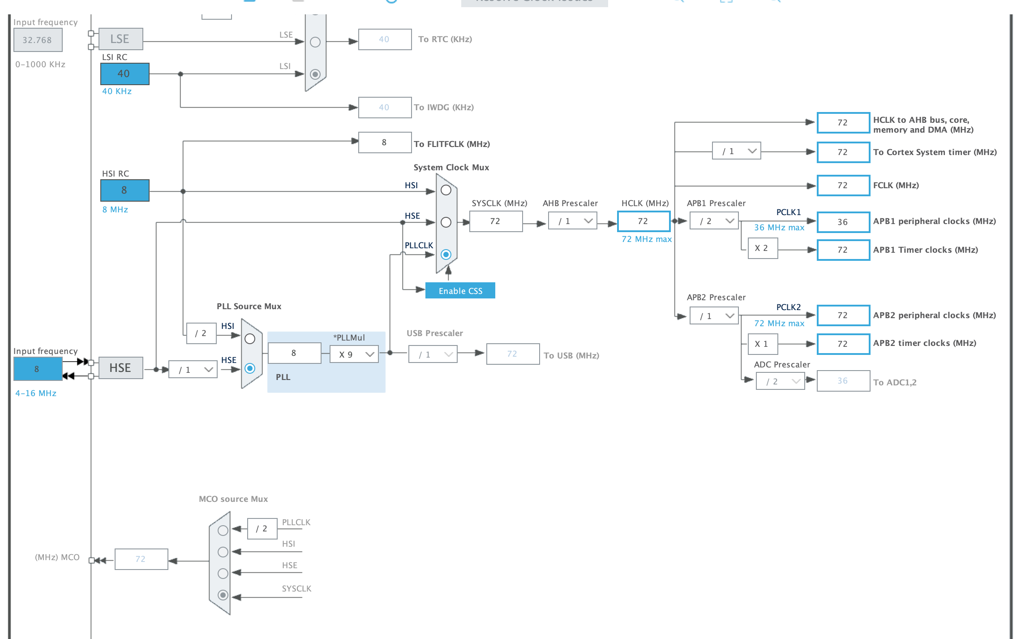
Task: Click the HSI RC 8 value box
Action: click(125, 190)
